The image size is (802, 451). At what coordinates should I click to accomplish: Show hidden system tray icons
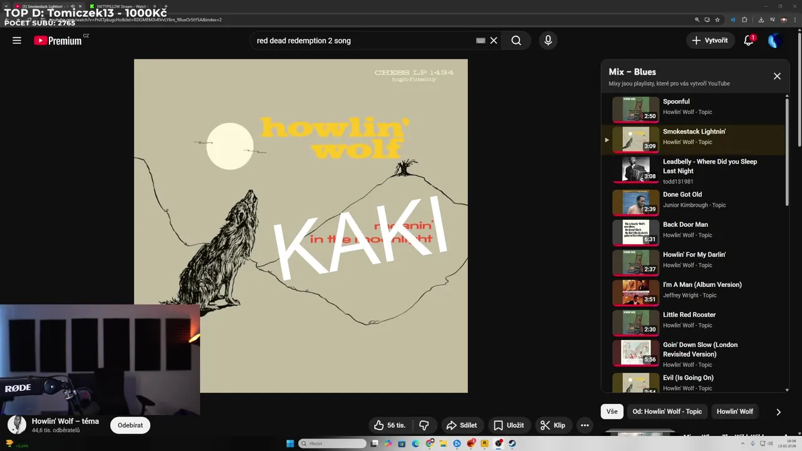(743, 443)
